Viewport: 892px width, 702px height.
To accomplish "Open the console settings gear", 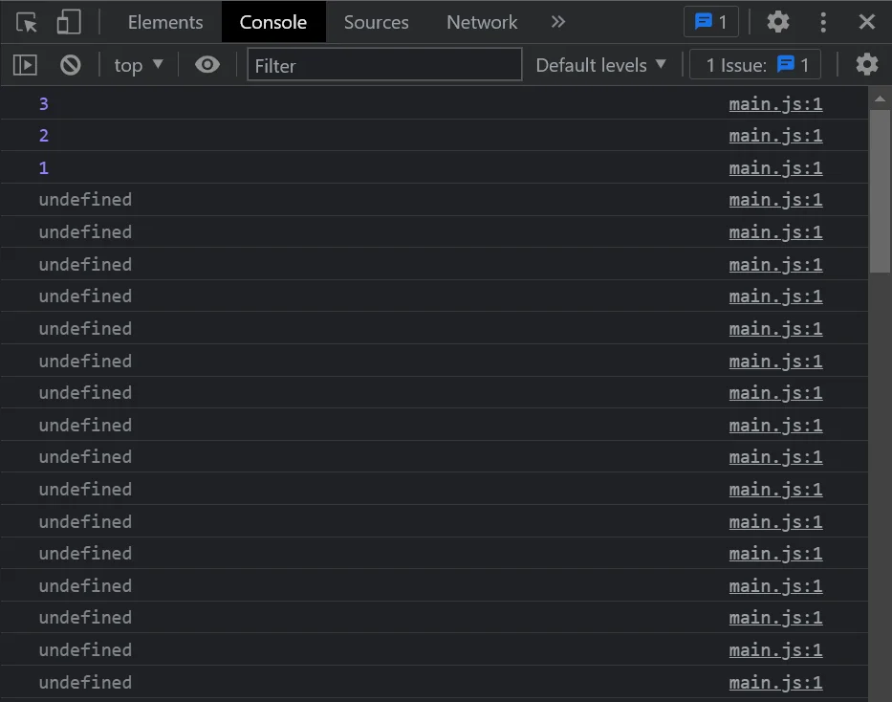I will [x=866, y=65].
